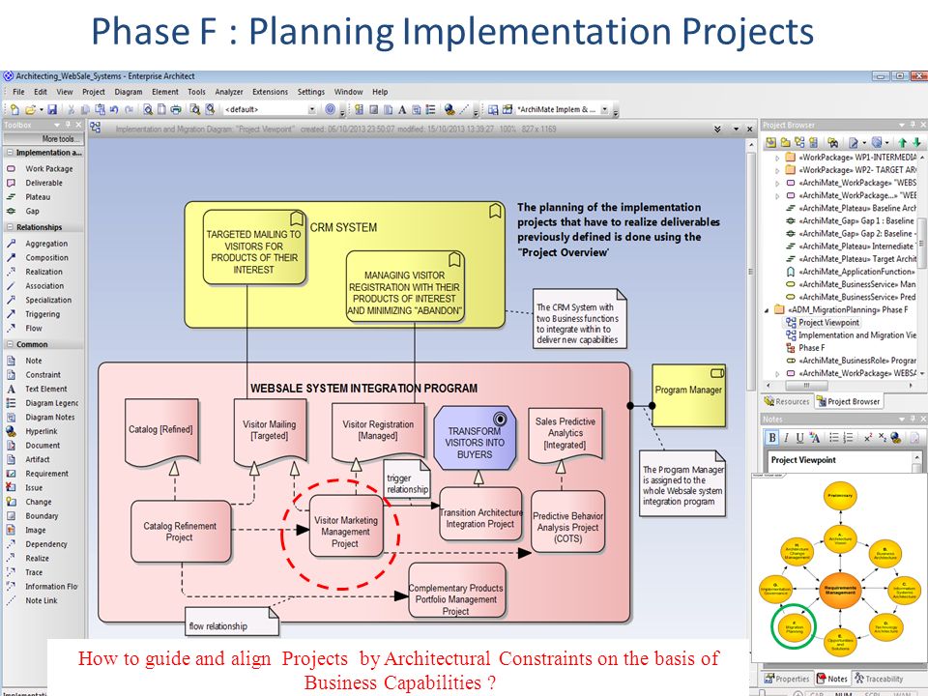Choose the Realization relationship tool
This screenshot has height=696, width=928.
(42, 272)
